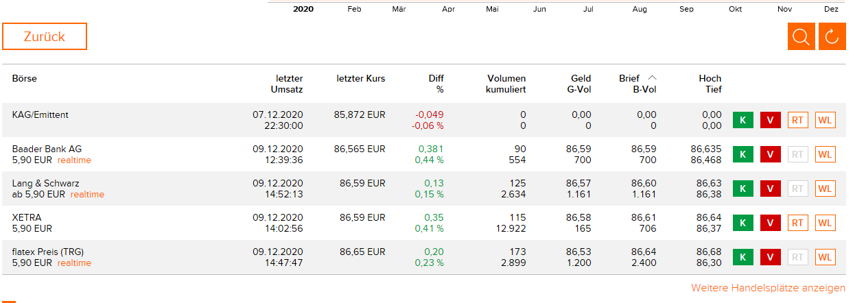Screen dimensions: 866x303
Task: Select Mai on the chart timeline
Action: click(x=492, y=9)
